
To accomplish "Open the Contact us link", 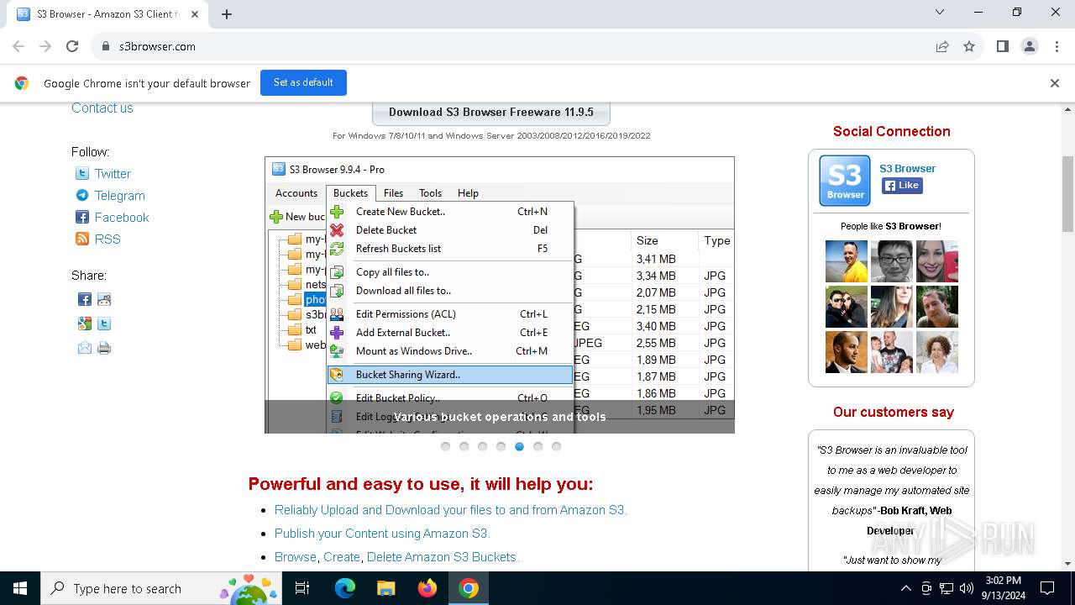I will (102, 108).
